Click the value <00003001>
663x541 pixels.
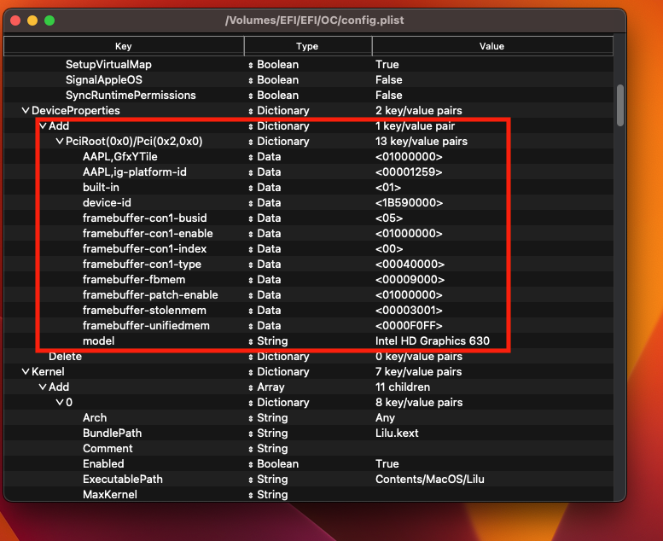point(409,310)
